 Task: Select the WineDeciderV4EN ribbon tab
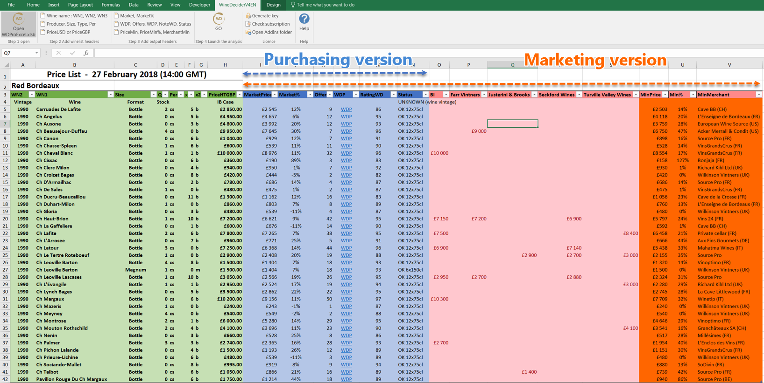[x=237, y=5]
